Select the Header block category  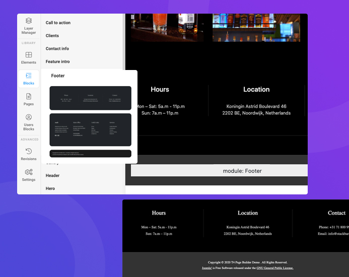(52, 175)
